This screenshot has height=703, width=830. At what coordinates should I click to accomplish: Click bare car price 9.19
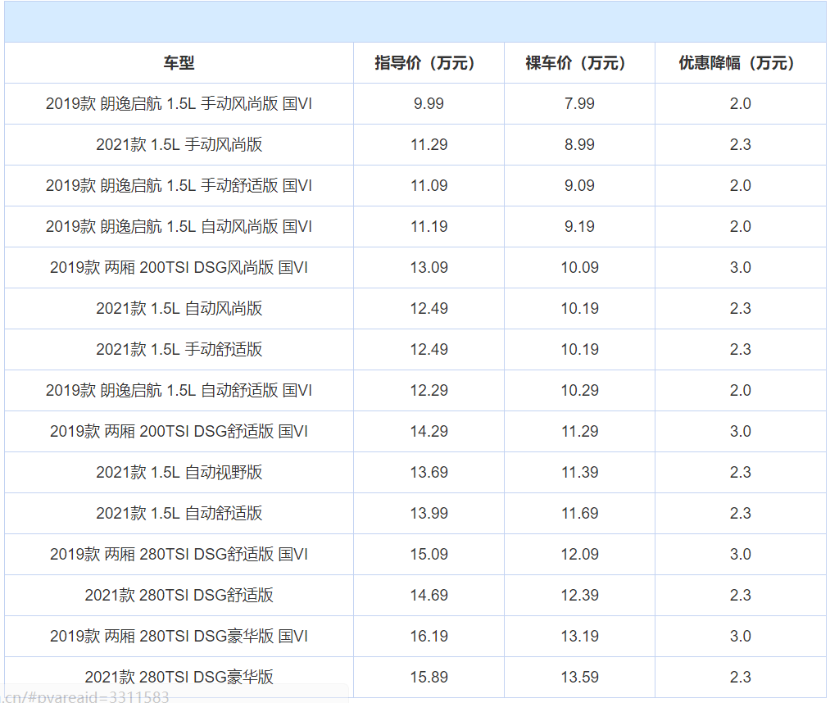579,227
